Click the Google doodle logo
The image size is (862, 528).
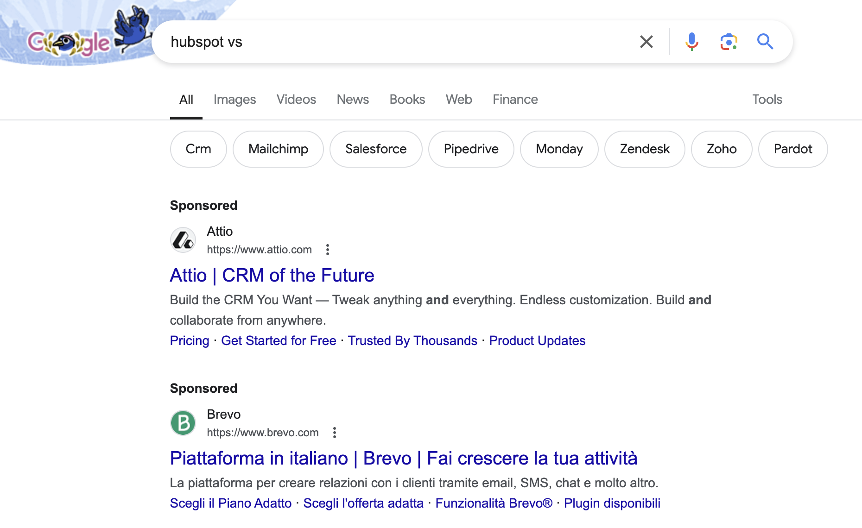pyautogui.click(x=69, y=42)
